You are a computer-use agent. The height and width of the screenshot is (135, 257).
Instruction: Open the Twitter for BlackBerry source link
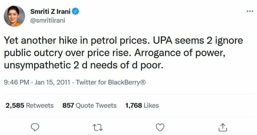(x=110, y=82)
